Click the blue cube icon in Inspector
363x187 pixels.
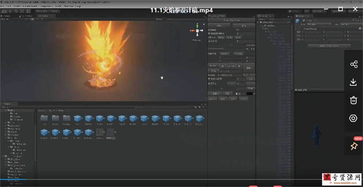(298, 21)
